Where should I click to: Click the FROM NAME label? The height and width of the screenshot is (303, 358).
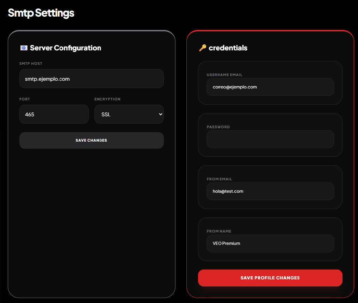point(219,231)
